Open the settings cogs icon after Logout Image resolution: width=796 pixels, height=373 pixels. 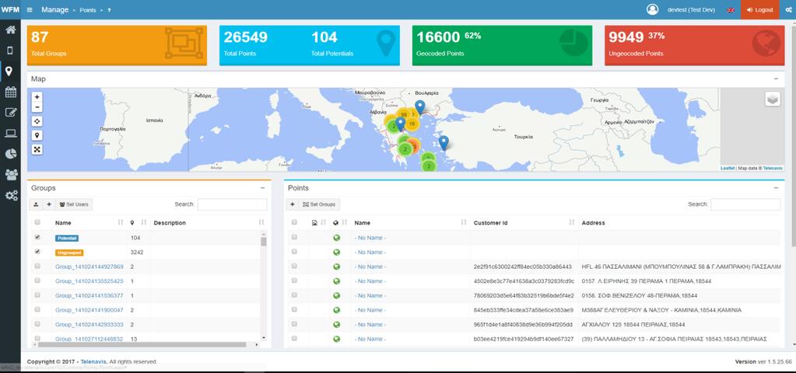788,9
